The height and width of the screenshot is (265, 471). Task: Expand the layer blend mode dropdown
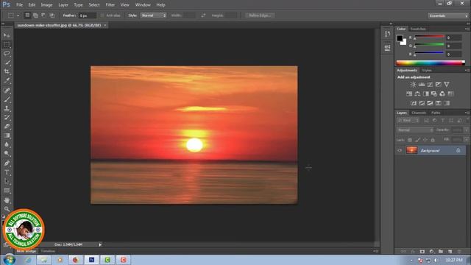click(x=415, y=130)
